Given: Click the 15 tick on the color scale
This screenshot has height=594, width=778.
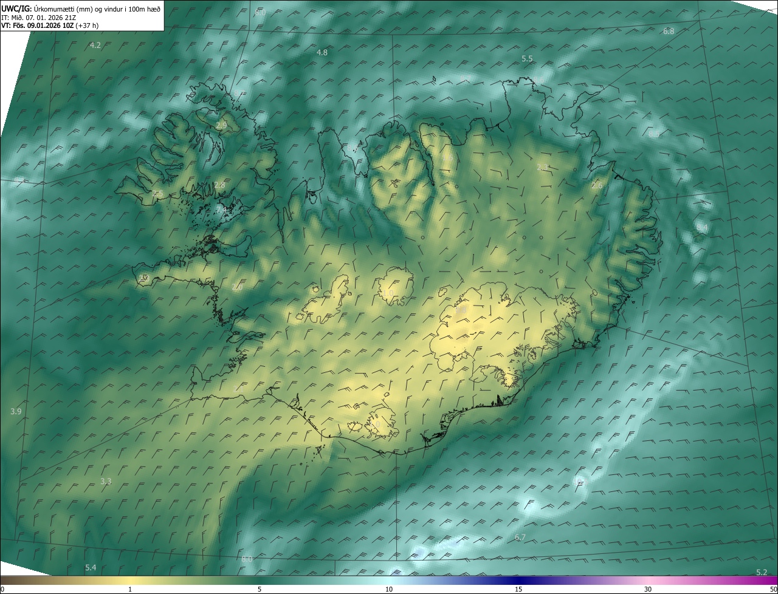Looking at the screenshot, I should coord(518,589).
